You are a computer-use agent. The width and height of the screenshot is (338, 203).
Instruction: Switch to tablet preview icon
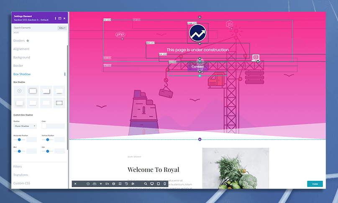(x=159, y=184)
